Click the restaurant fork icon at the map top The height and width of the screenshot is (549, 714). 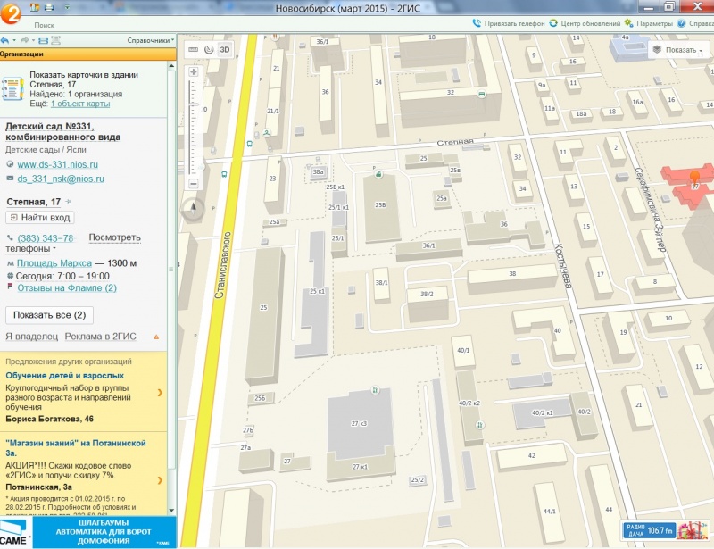pyautogui.click(x=276, y=37)
